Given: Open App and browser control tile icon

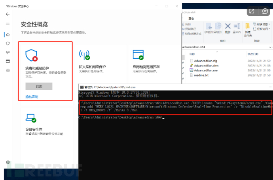Looking at the screenshot, I should pos(138,55).
